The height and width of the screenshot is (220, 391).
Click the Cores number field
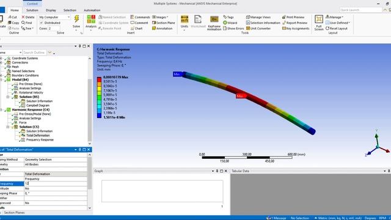(x=54, y=29)
